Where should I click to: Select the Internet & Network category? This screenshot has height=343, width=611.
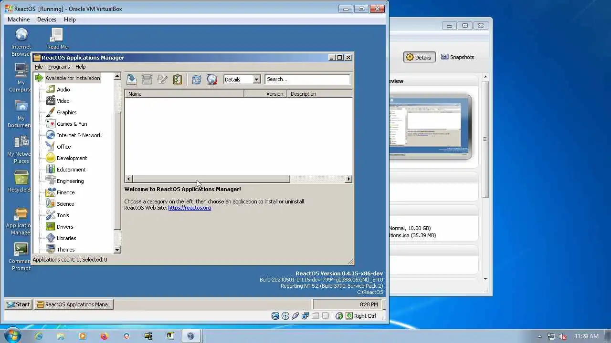(x=79, y=135)
